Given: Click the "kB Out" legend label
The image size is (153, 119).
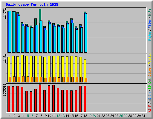Looking at the screenshot, I should [150, 84].
